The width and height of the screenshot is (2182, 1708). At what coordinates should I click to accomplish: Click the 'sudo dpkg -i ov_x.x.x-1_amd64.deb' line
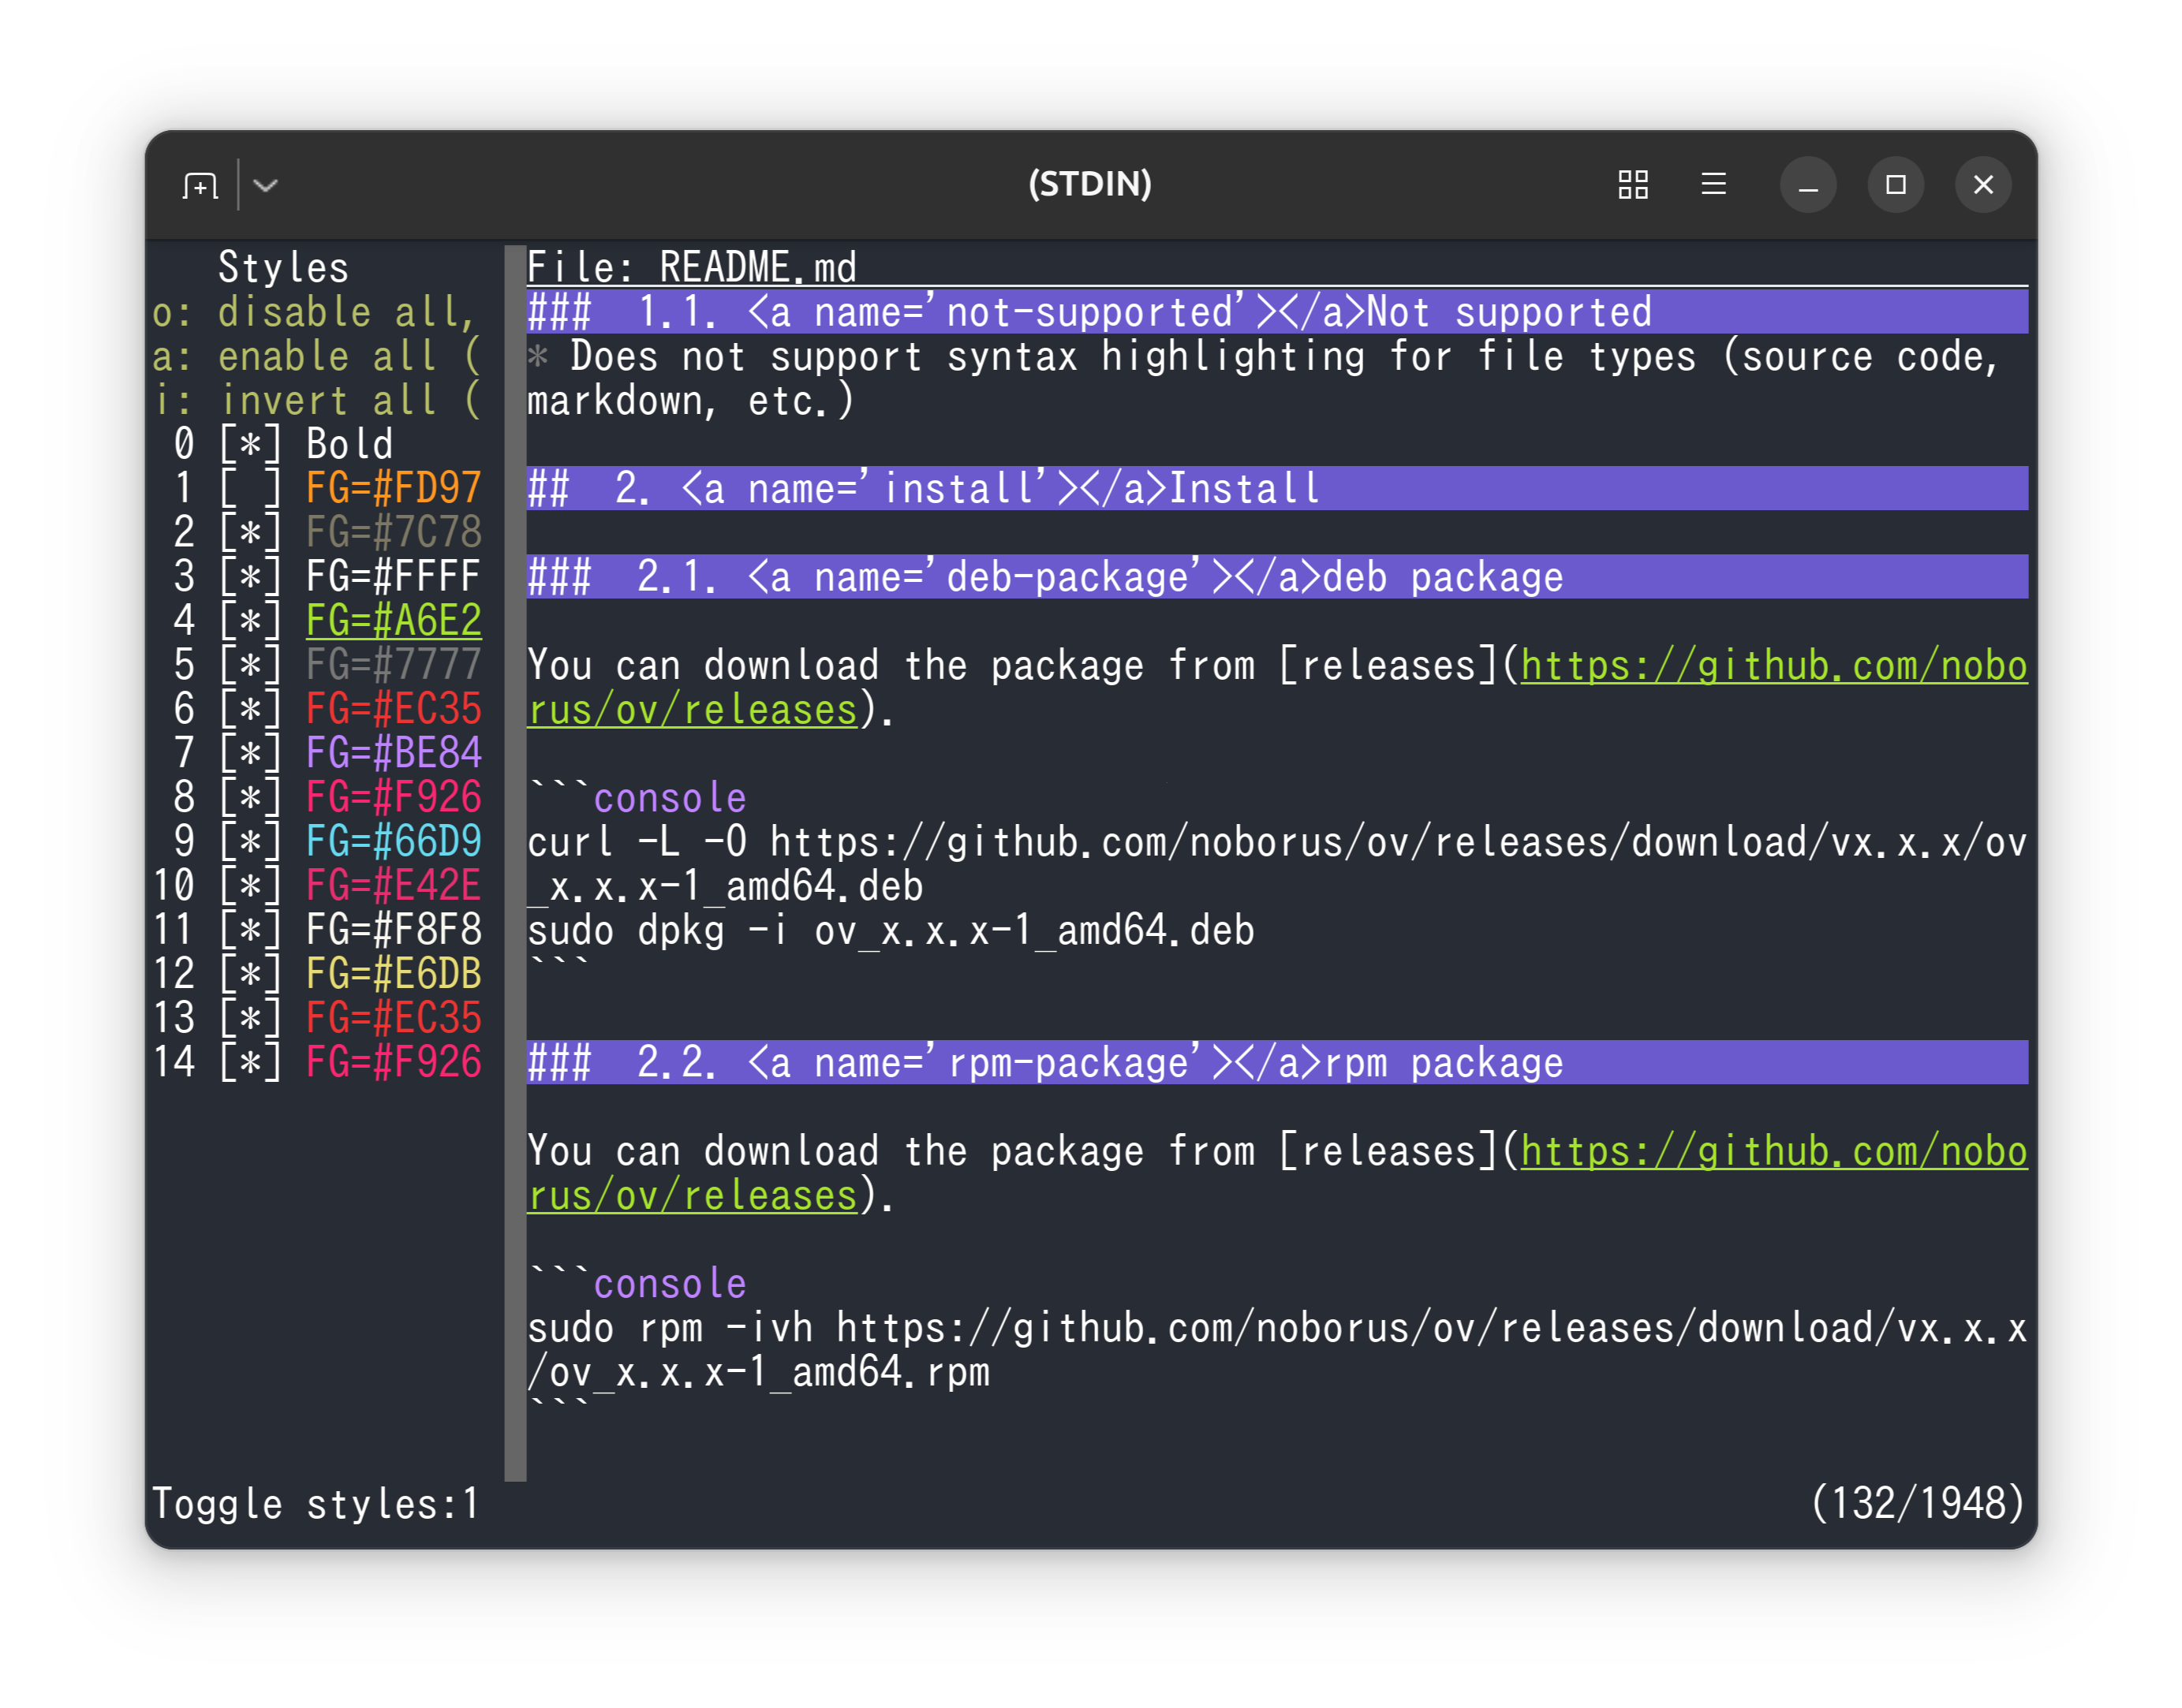click(x=891, y=930)
